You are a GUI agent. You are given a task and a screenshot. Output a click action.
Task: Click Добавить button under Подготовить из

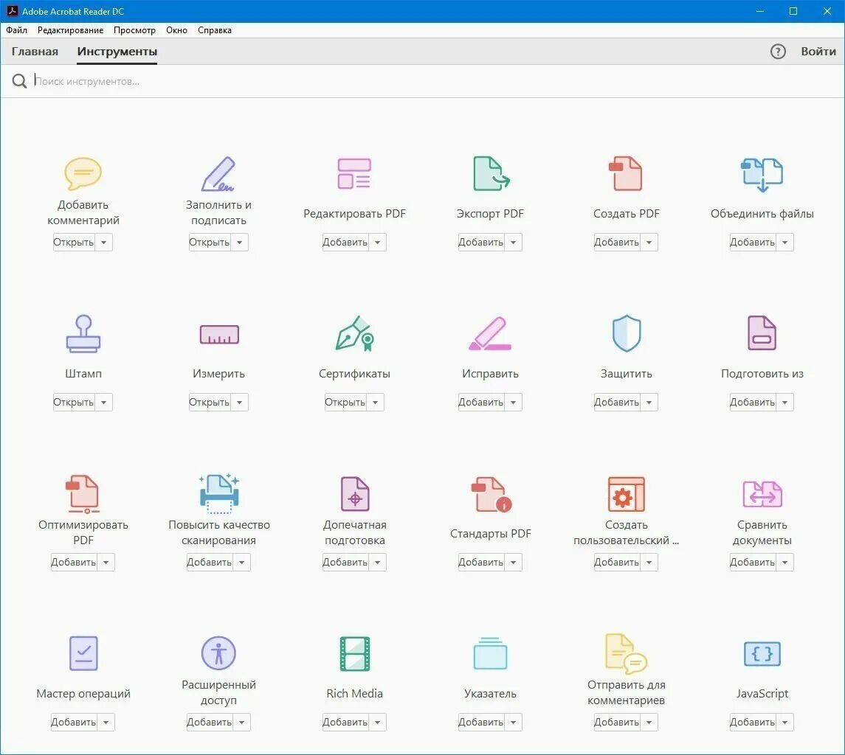coord(752,403)
